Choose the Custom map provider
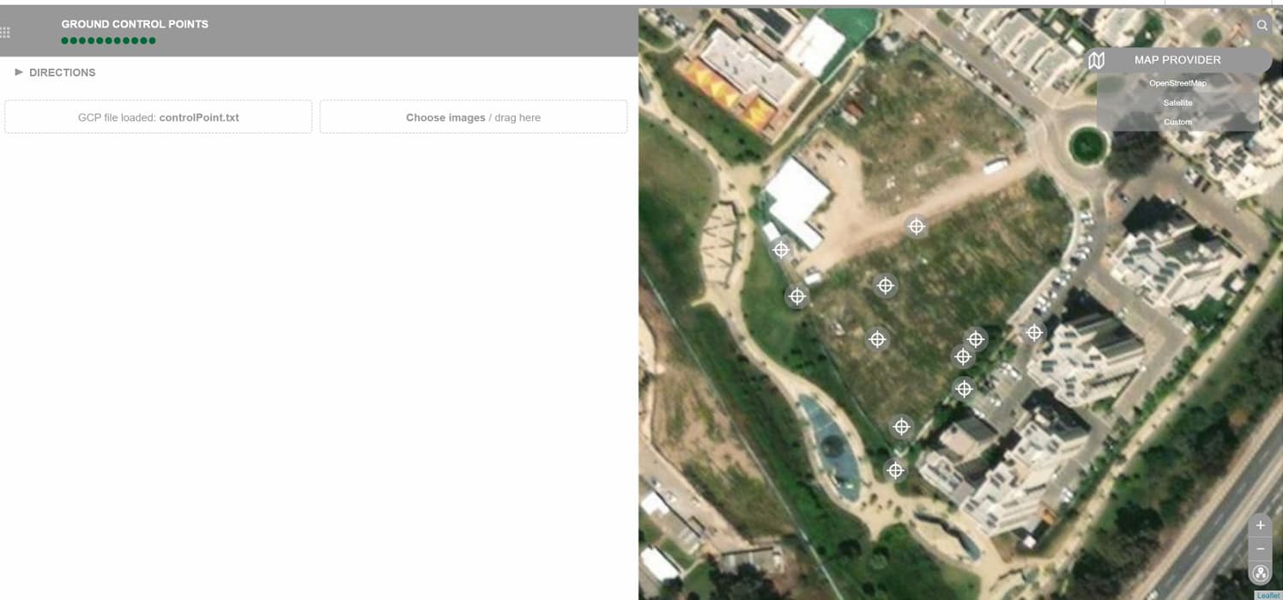 coord(1177,121)
